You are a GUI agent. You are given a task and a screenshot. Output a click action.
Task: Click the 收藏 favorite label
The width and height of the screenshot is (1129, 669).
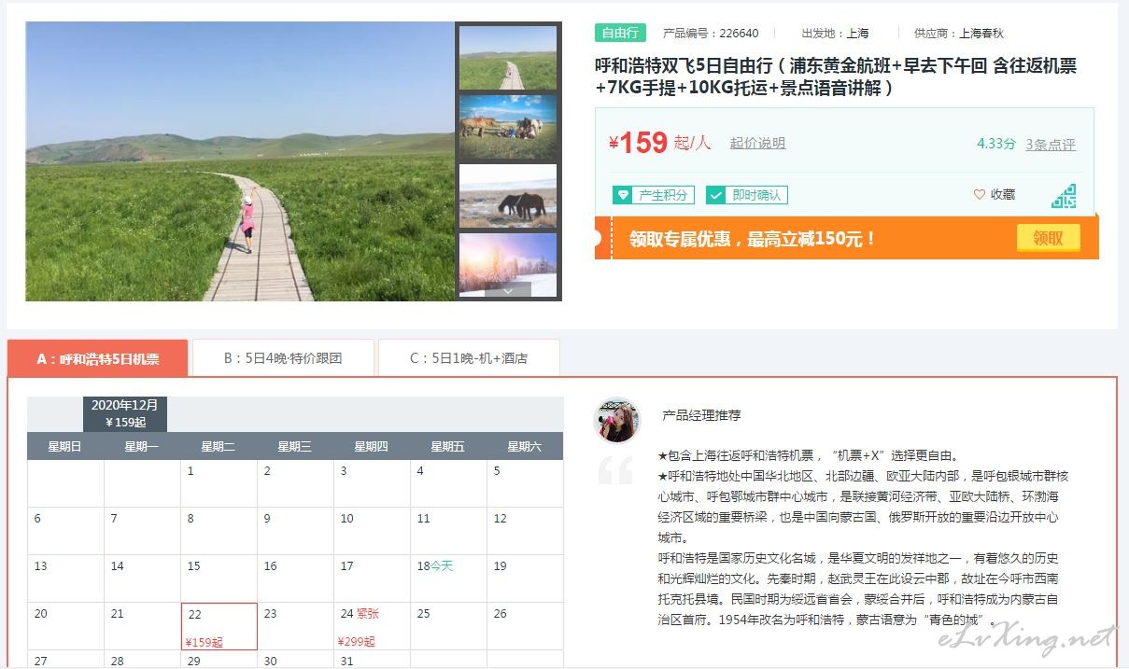(1003, 195)
